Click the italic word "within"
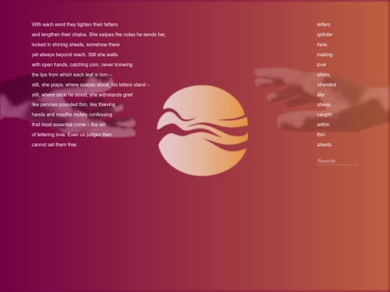The height and width of the screenshot is (292, 390). click(x=323, y=125)
